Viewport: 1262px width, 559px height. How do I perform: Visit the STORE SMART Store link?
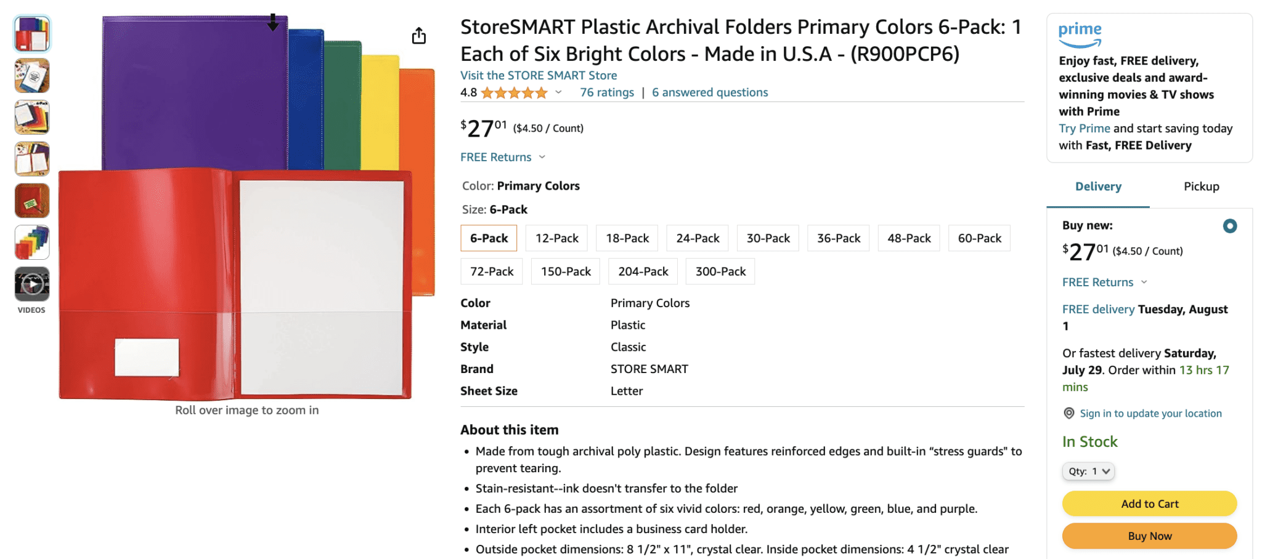coord(538,75)
